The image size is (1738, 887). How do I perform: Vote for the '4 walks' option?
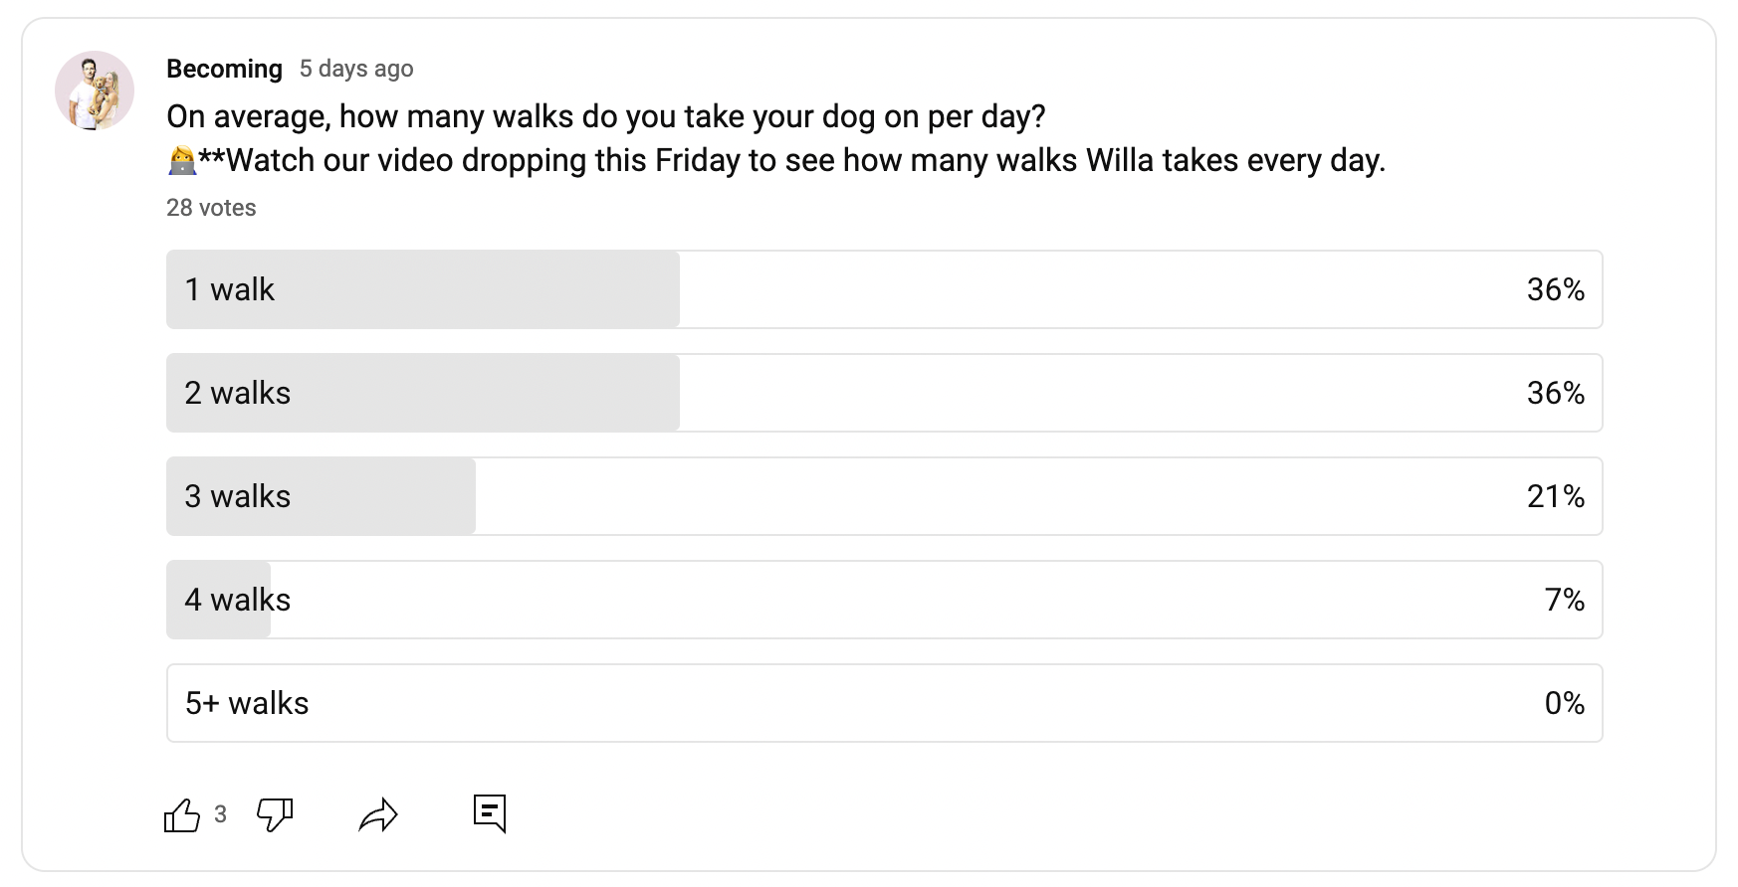(x=884, y=600)
